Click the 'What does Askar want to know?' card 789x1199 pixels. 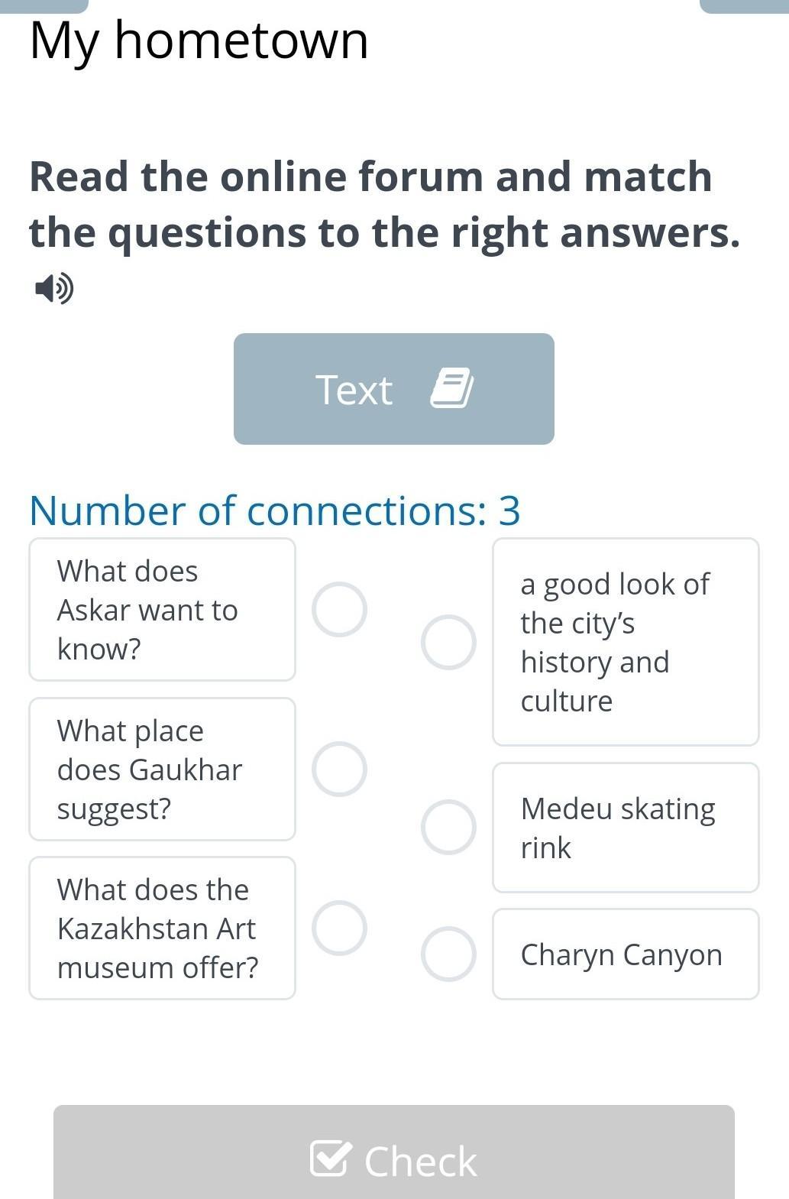pos(162,610)
